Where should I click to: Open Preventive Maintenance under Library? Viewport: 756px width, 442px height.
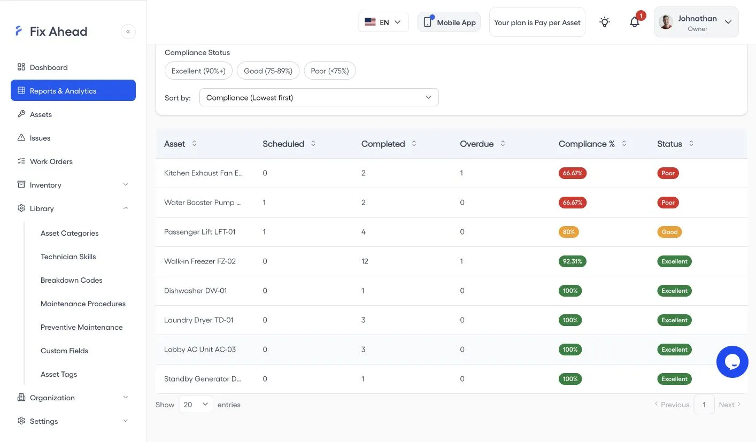[x=82, y=327]
